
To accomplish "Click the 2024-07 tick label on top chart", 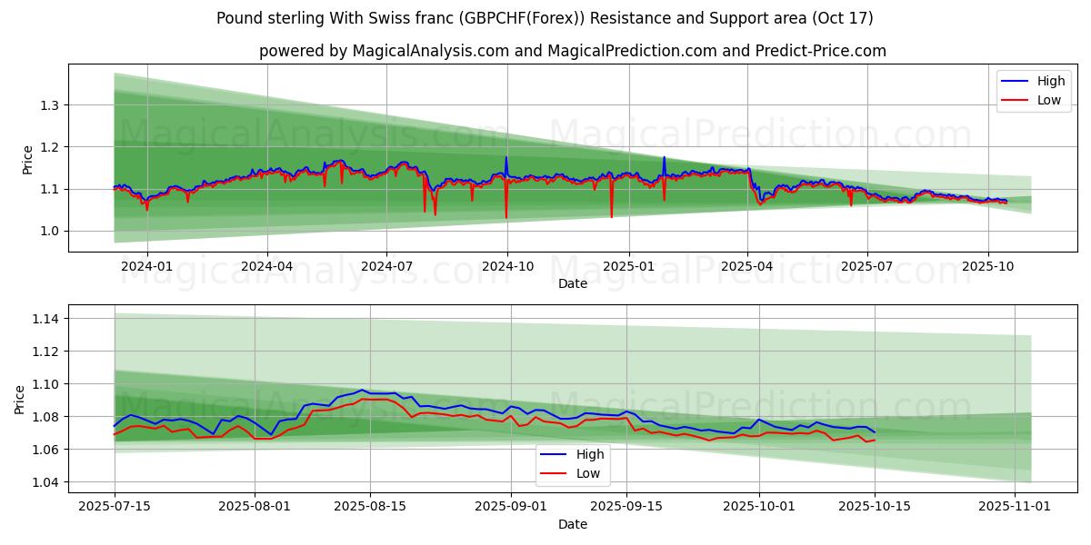I will [386, 266].
